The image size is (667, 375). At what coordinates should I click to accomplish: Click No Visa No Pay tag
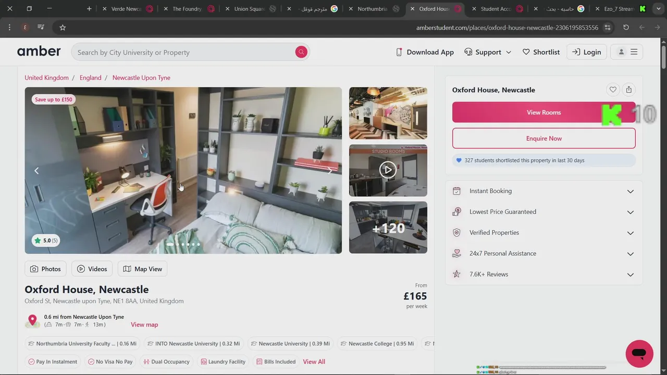click(110, 361)
